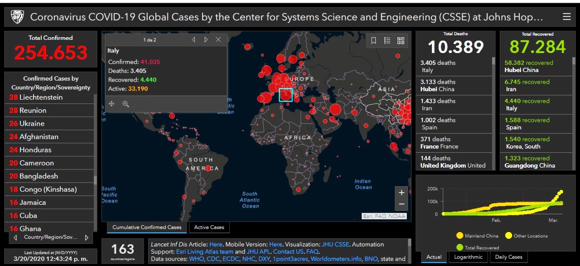Select Ukraine in the country list
The image size is (580, 266).
pyautogui.click(x=49, y=124)
